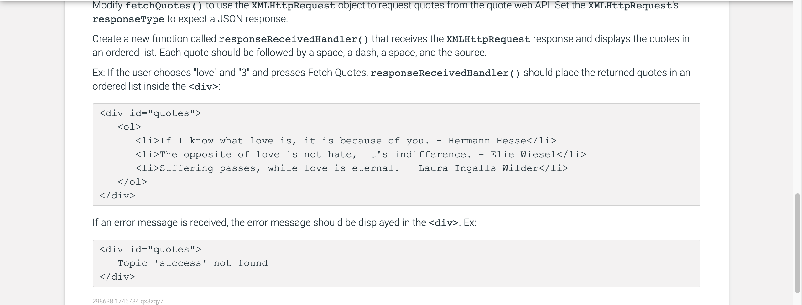Click the gray 298638.1745784.qx3zqy7 identifier text
802x305 pixels.
(x=128, y=301)
